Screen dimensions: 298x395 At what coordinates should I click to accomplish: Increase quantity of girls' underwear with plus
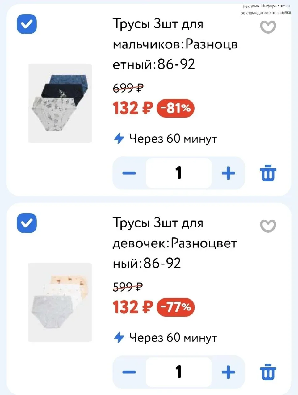pos(229,372)
